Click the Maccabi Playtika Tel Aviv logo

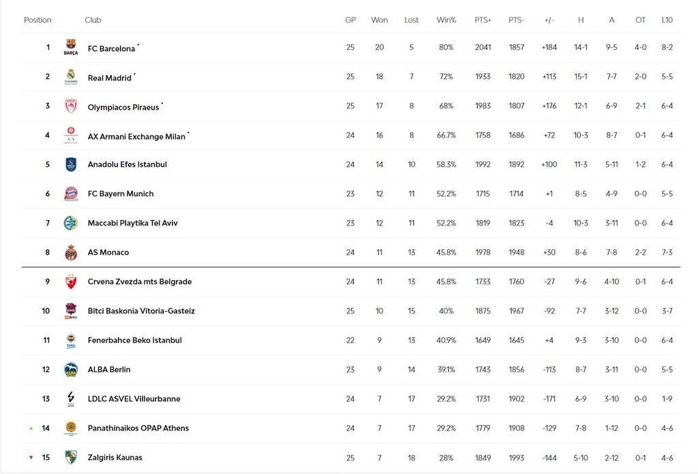point(71,223)
